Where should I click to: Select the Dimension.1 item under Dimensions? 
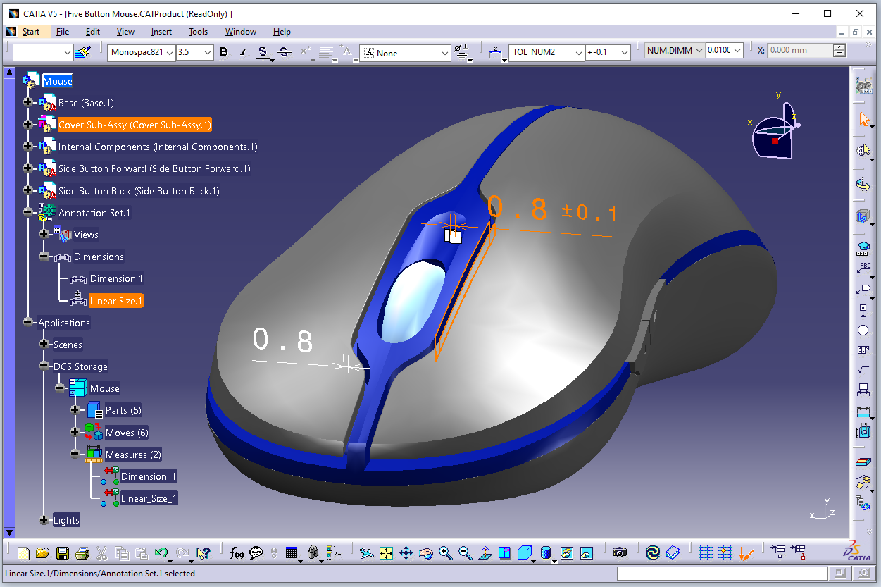pyautogui.click(x=115, y=278)
